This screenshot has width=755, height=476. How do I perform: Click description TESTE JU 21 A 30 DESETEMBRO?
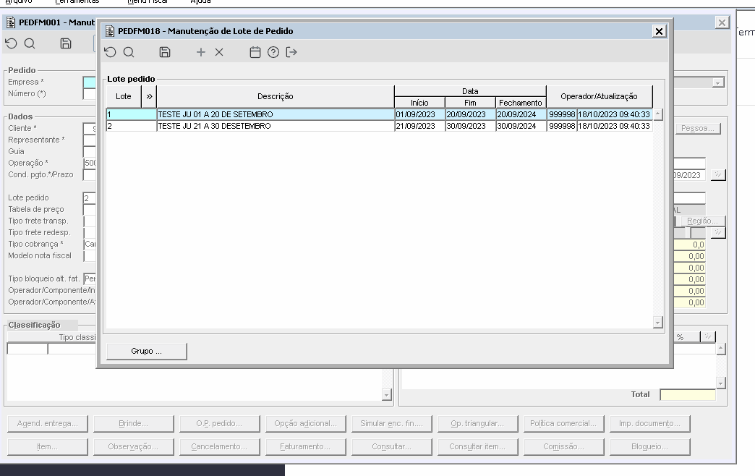coord(276,126)
